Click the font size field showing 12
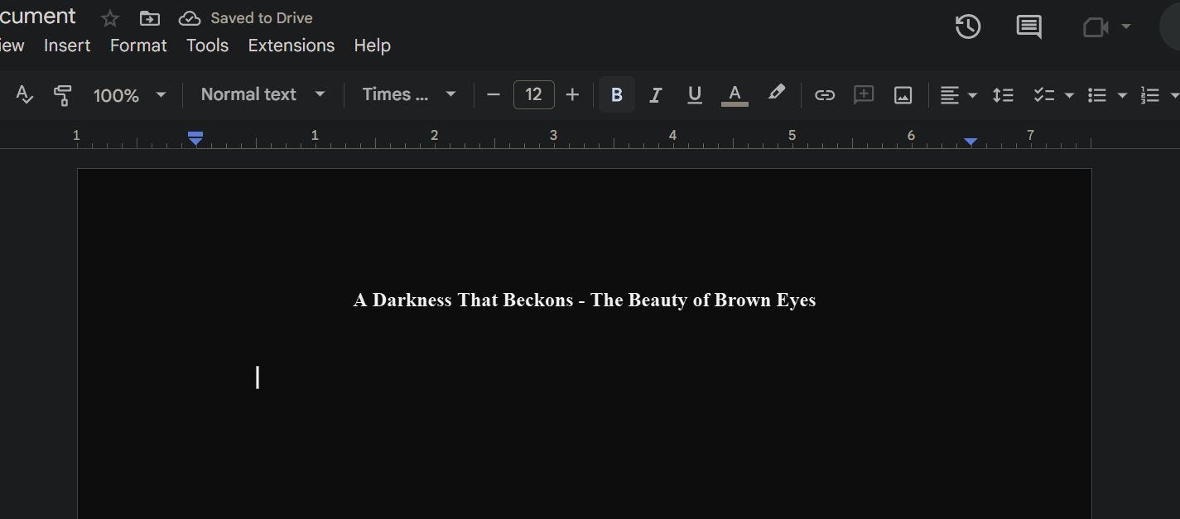Image resolution: width=1180 pixels, height=519 pixels. coord(533,94)
